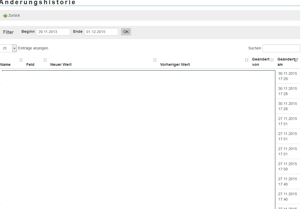
Task: Go back via the Zurück link
Action: coord(14,15)
